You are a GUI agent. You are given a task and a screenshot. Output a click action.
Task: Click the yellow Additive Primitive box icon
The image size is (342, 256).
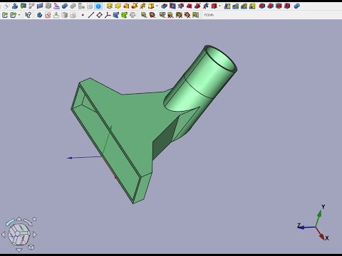[151, 6]
